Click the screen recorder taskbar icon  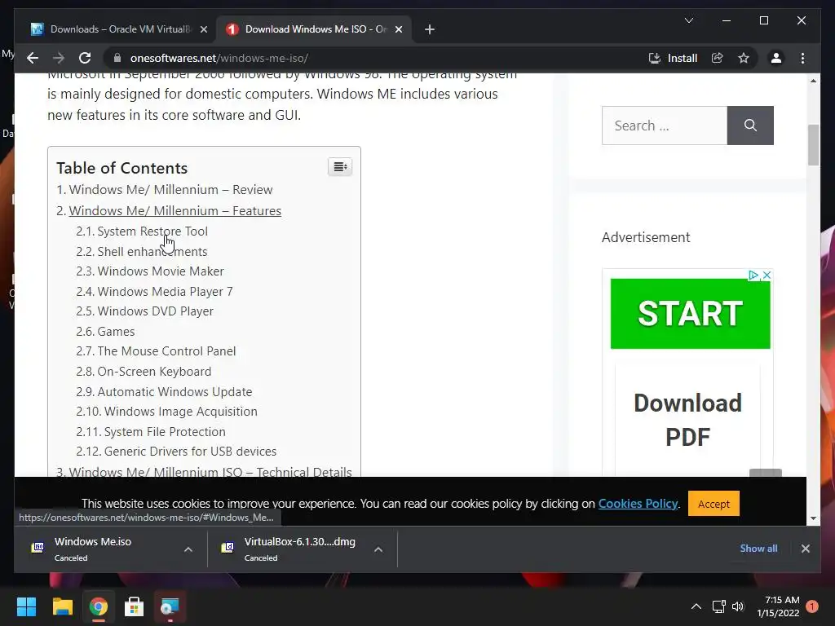[x=170, y=606]
